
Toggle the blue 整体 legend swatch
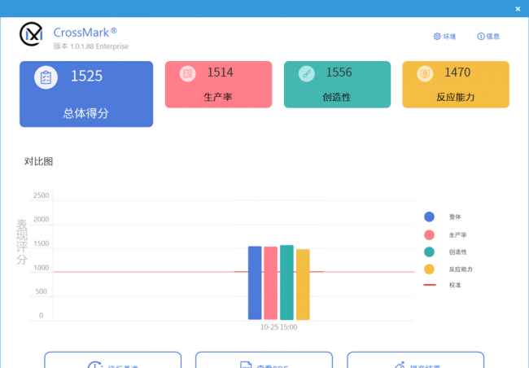pos(429,217)
